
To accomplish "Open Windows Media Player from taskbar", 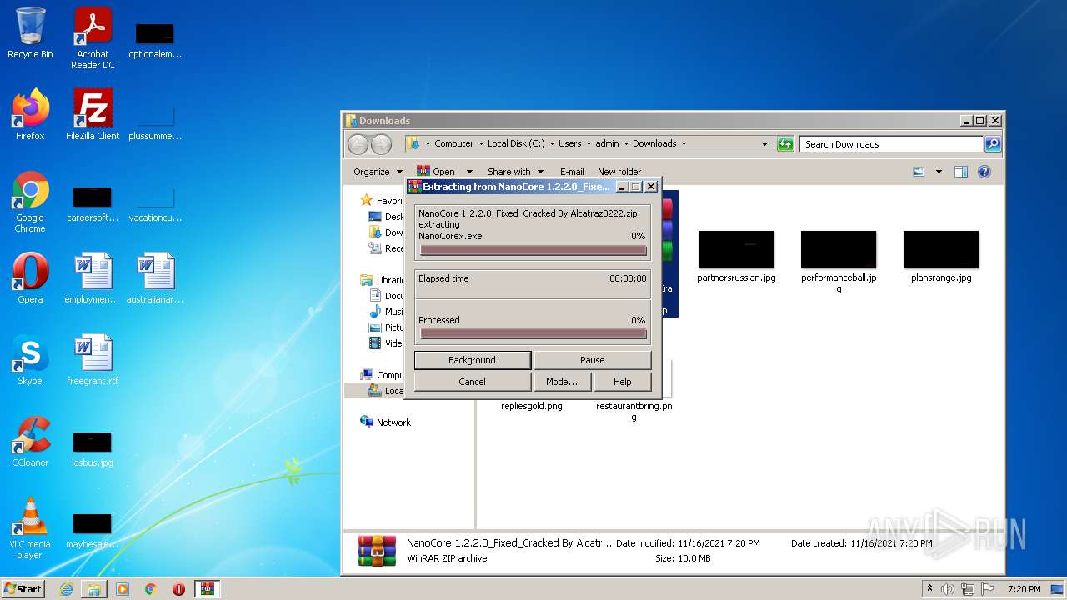I will (123, 589).
